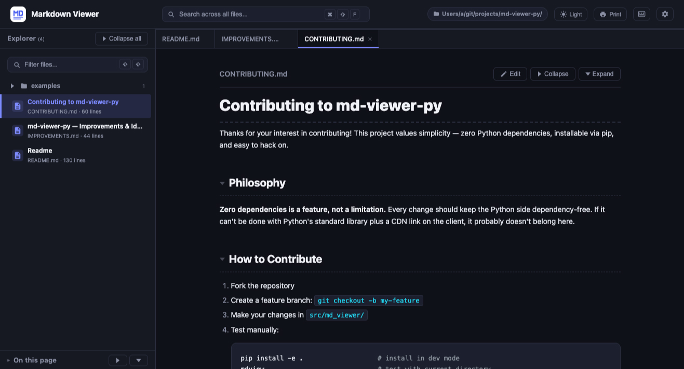Click the magnifier icon in the Filter files box
The width and height of the screenshot is (684, 369).
coord(17,65)
